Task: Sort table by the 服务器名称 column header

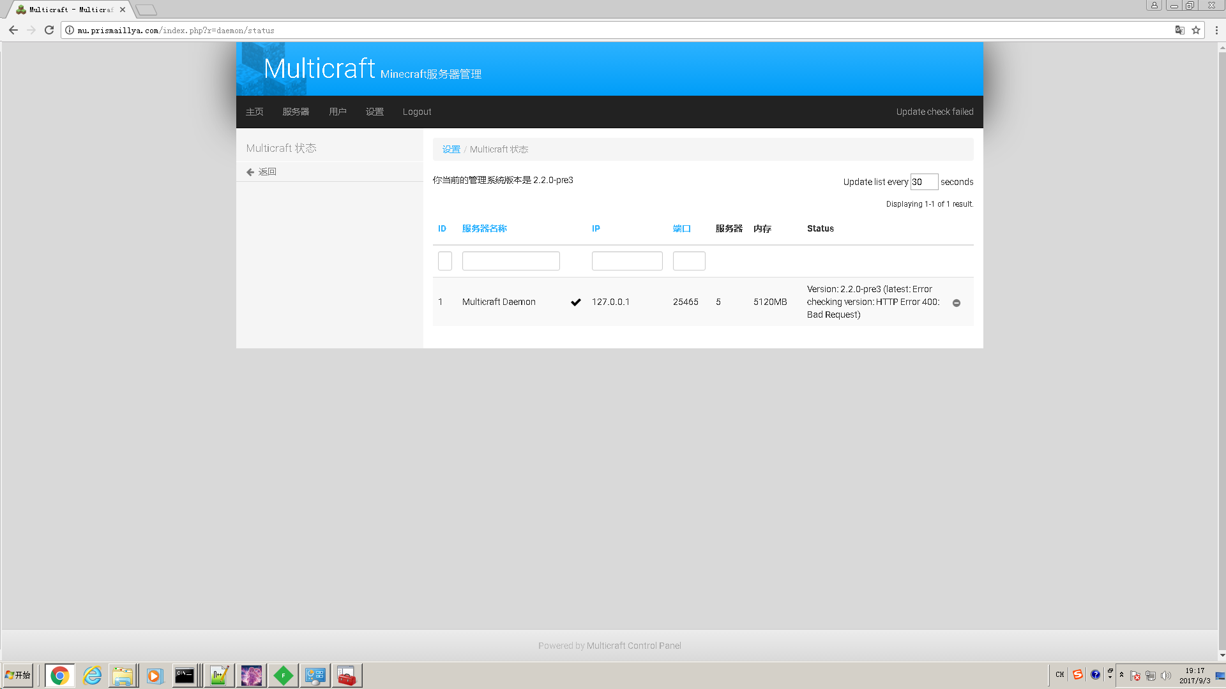Action: point(484,228)
